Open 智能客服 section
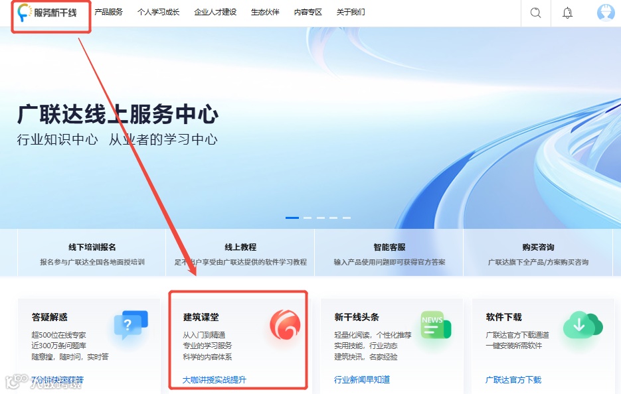 click(389, 252)
